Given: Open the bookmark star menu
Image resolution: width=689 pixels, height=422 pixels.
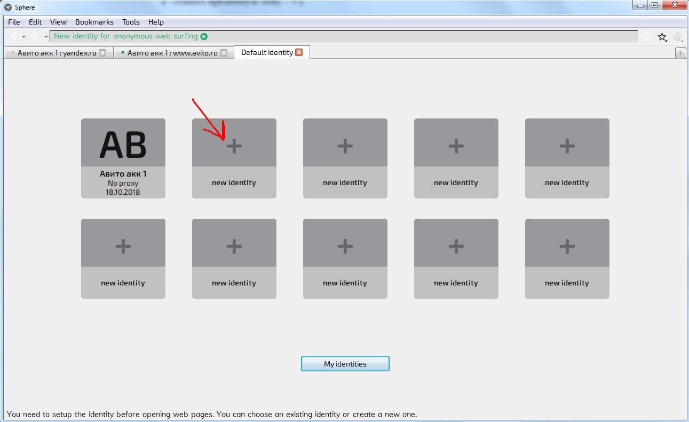Looking at the screenshot, I should tap(662, 37).
